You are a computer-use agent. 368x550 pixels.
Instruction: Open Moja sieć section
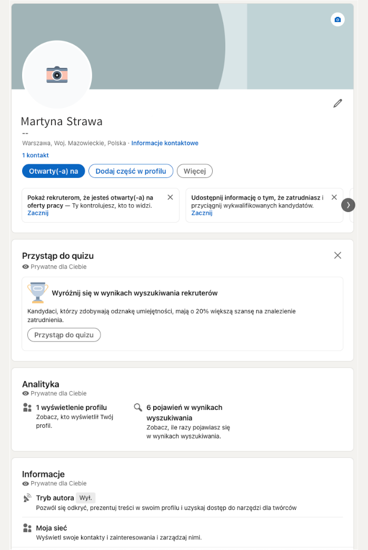pos(51,528)
